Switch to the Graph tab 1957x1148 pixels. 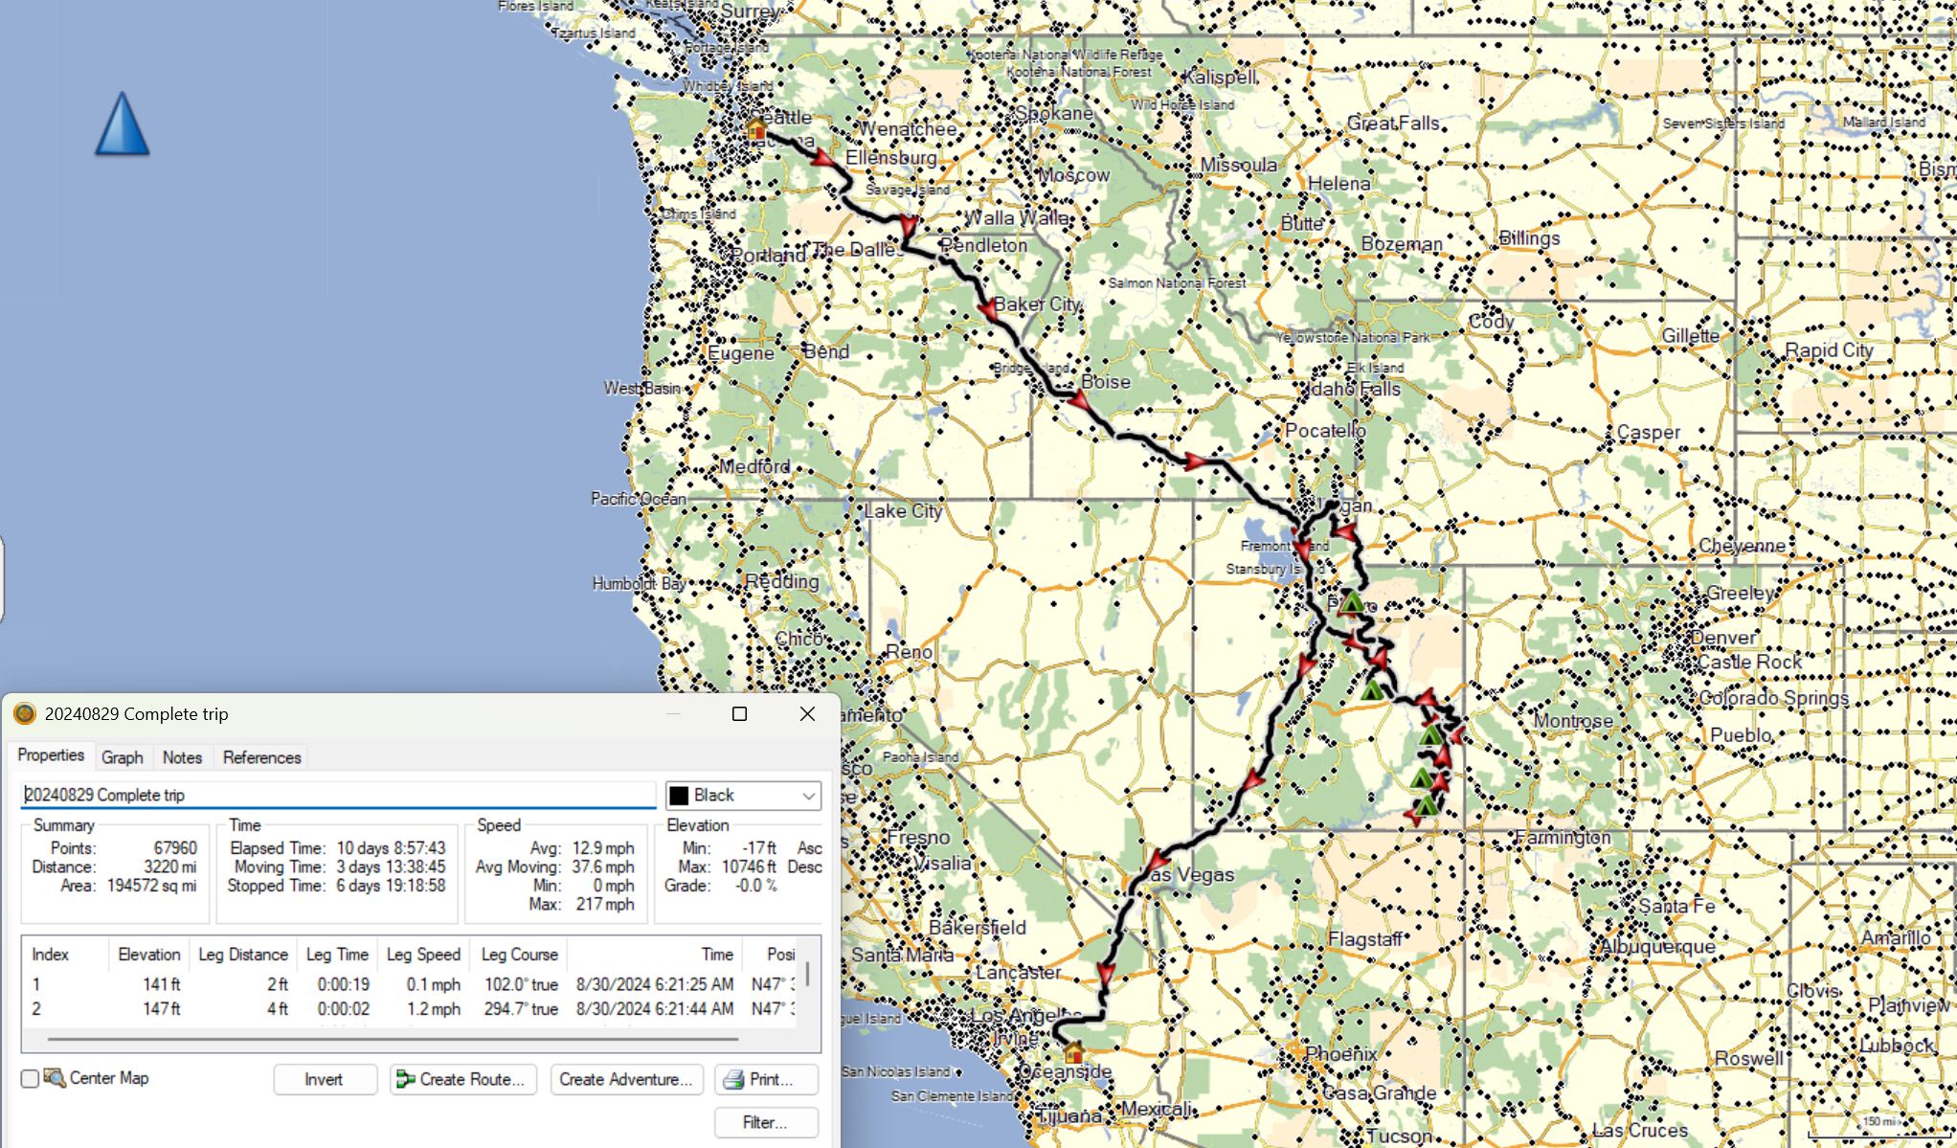(123, 757)
